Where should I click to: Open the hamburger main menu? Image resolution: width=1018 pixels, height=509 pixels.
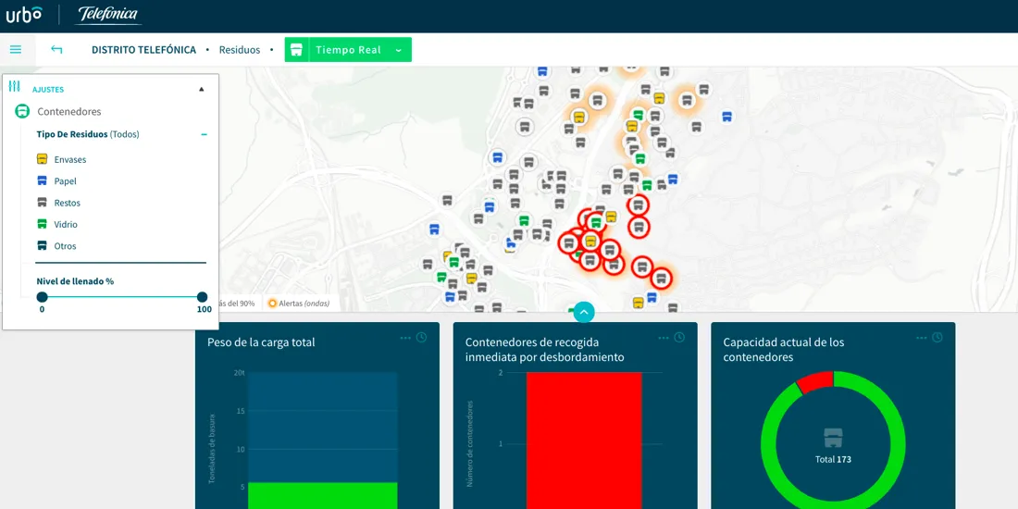click(x=16, y=50)
